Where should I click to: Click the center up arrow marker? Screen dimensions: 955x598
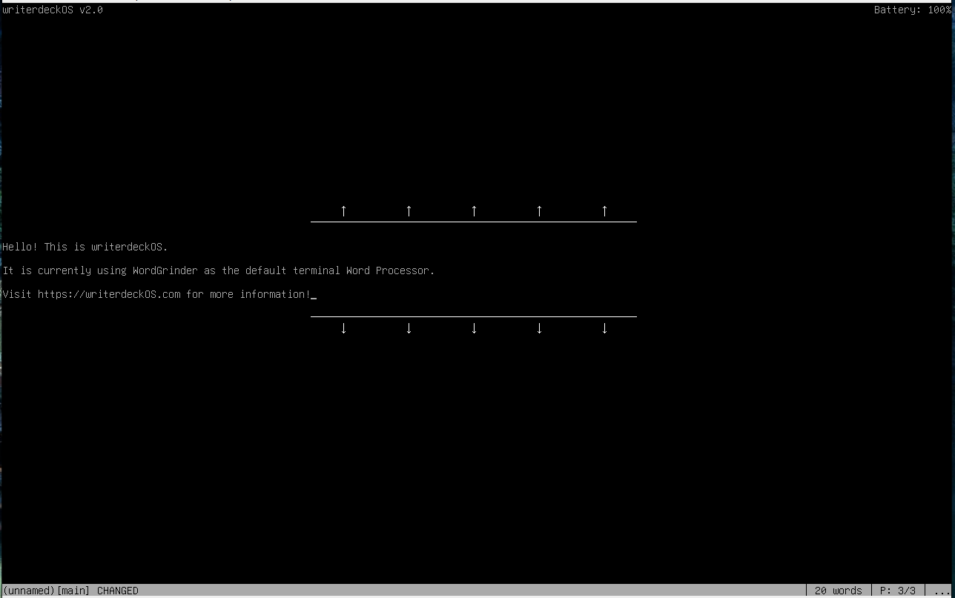[x=474, y=211]
